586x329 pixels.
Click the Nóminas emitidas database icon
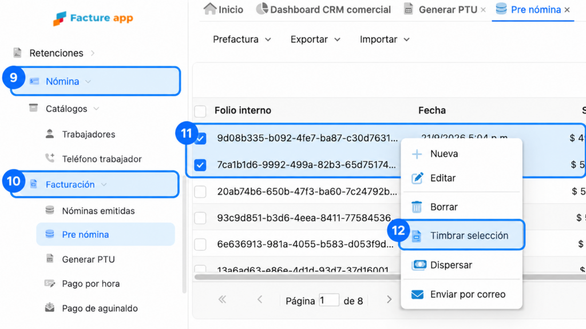click(50, 210)
